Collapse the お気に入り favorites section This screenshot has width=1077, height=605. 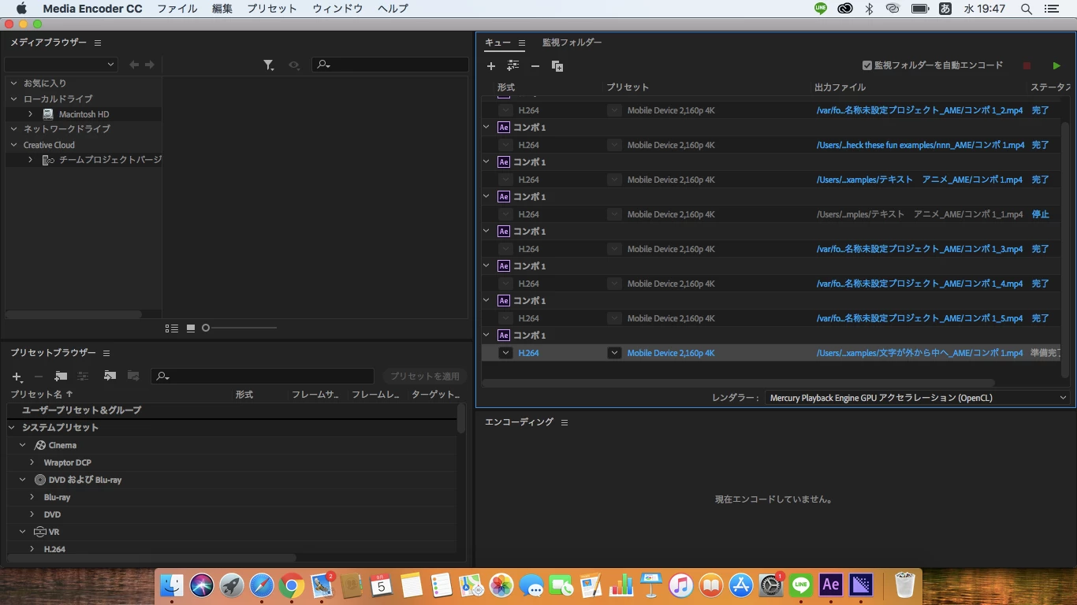coord(14,83)
